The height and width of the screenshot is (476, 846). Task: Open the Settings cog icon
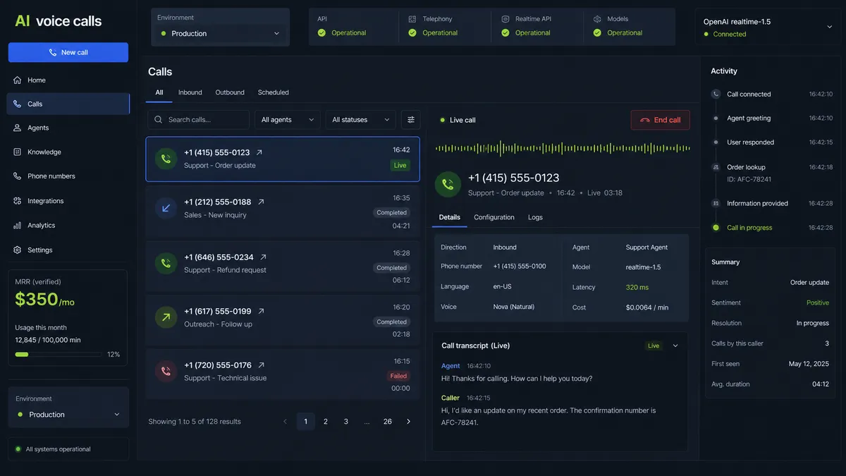(x=18, y=250)
